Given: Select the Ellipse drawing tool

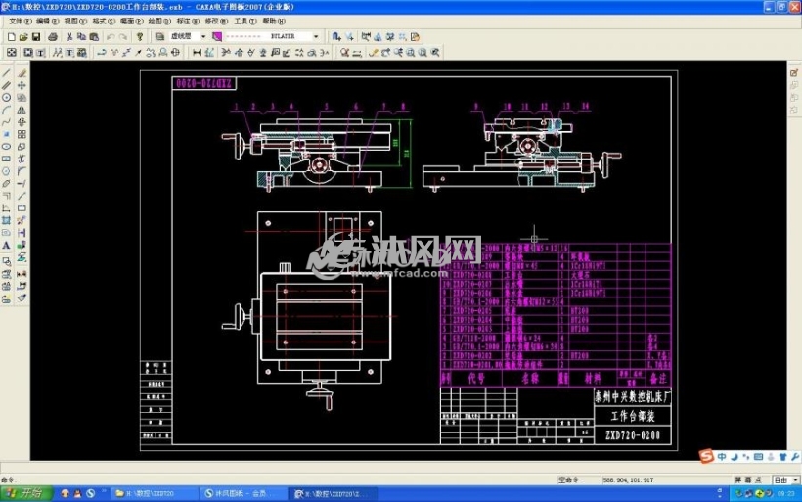Looking at the screenshot, I should click(6, 147).
